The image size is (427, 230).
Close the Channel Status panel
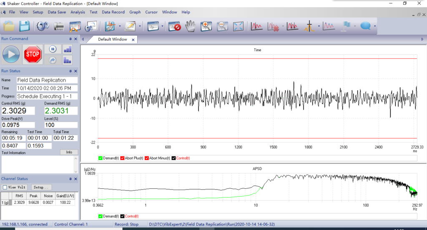(x=76, y=179)
